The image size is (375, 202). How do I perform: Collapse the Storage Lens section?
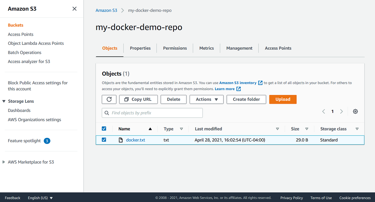pos(3,101)
